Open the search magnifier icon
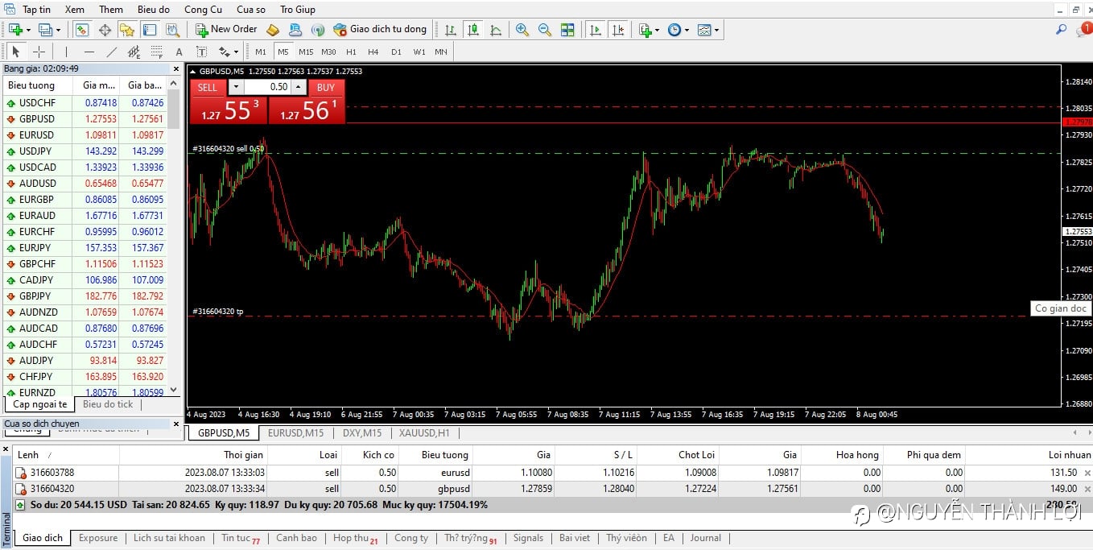Image resolution: width=1093 pixels, height=550 pixels. 1061,30
